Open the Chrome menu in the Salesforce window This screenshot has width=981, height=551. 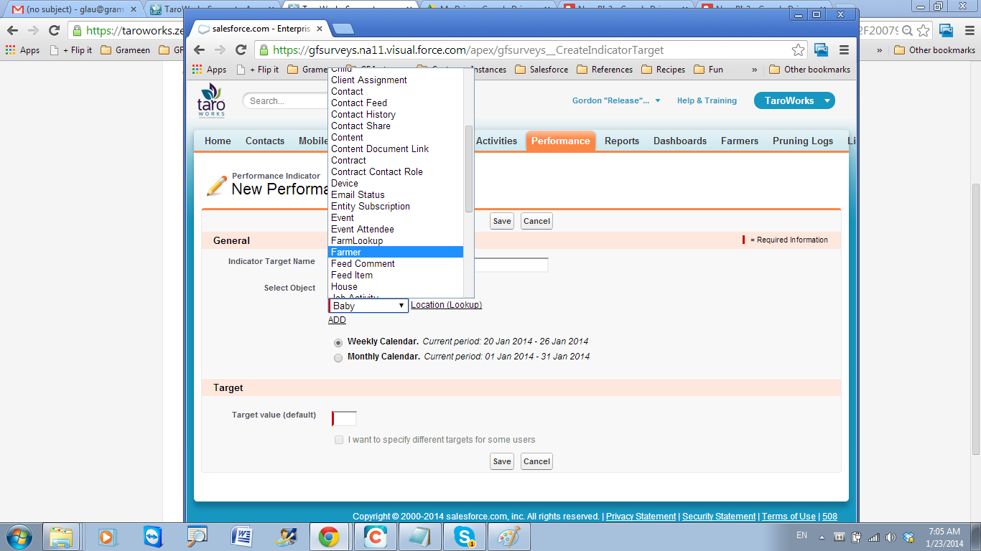[x=844, y=50]
